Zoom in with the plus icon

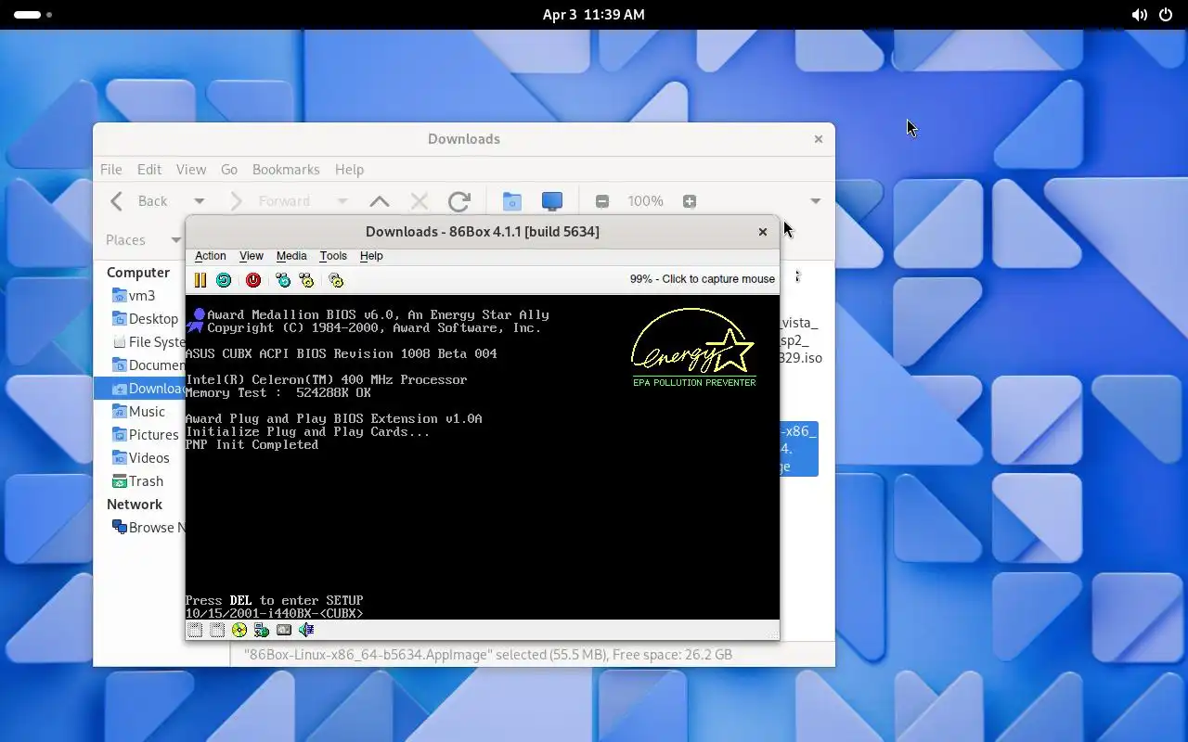[690, 201]
